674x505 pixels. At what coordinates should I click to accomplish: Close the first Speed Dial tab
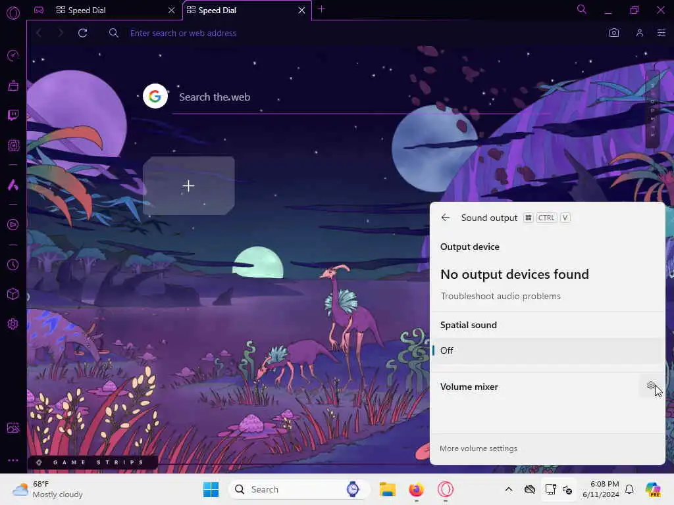[x=172, y=11]
